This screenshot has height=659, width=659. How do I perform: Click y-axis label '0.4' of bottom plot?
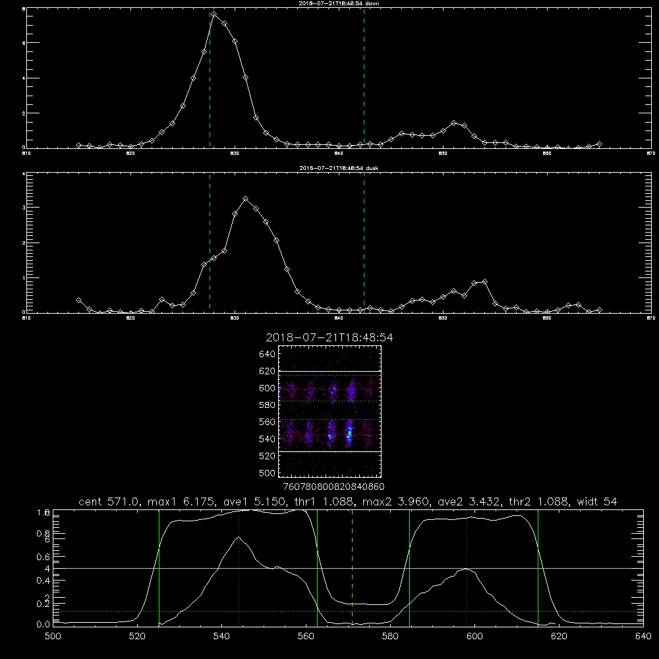click(43, 581)
